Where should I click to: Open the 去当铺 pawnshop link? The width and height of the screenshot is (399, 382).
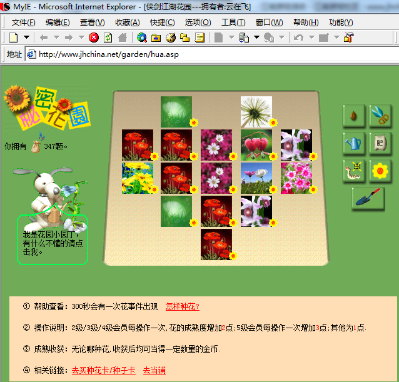click(154, 370)
